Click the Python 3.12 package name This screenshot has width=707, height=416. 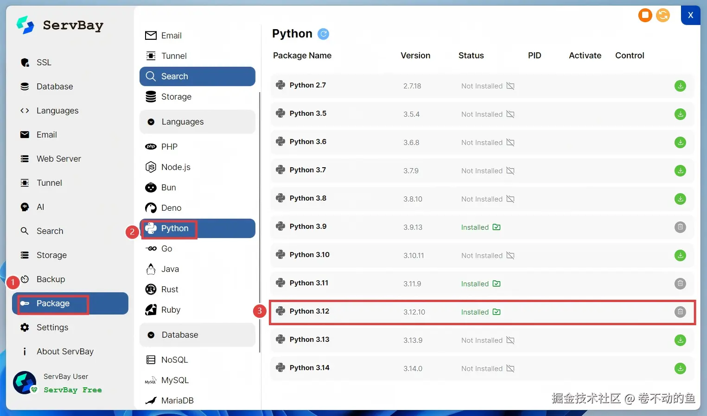(309, 311)
